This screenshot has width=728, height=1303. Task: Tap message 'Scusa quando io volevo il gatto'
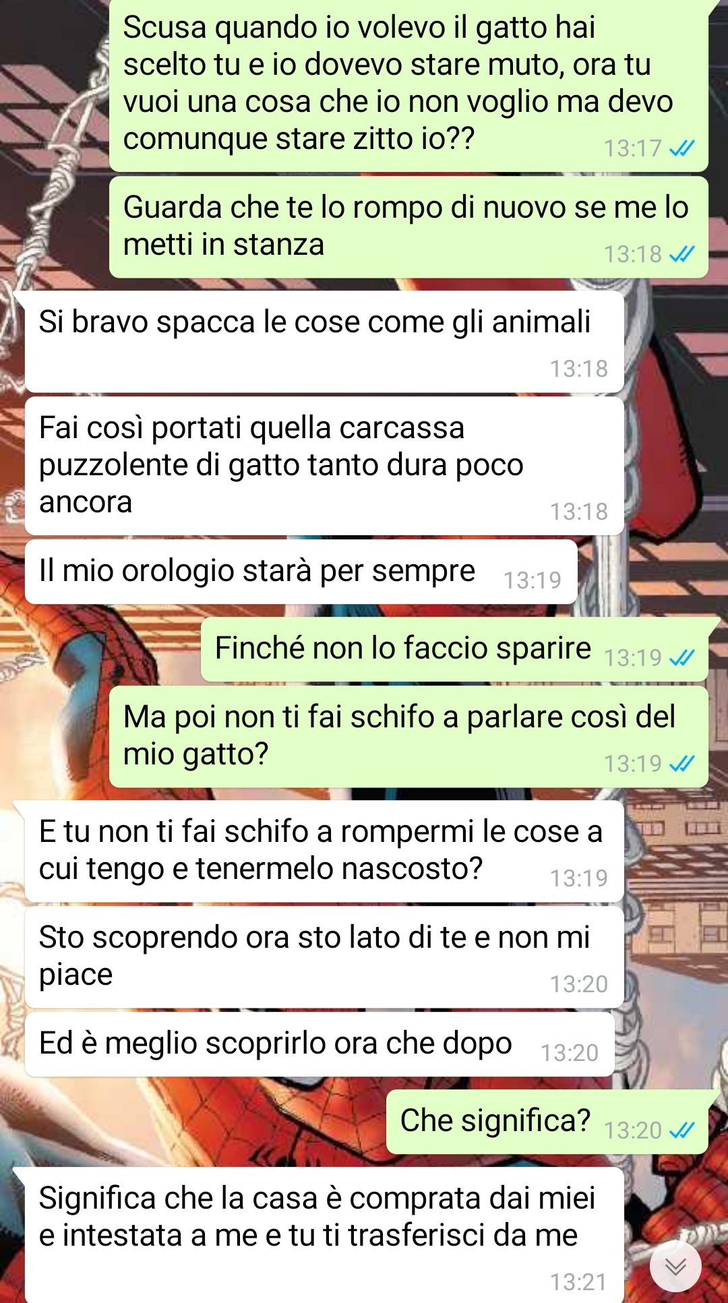pos(408,84)
